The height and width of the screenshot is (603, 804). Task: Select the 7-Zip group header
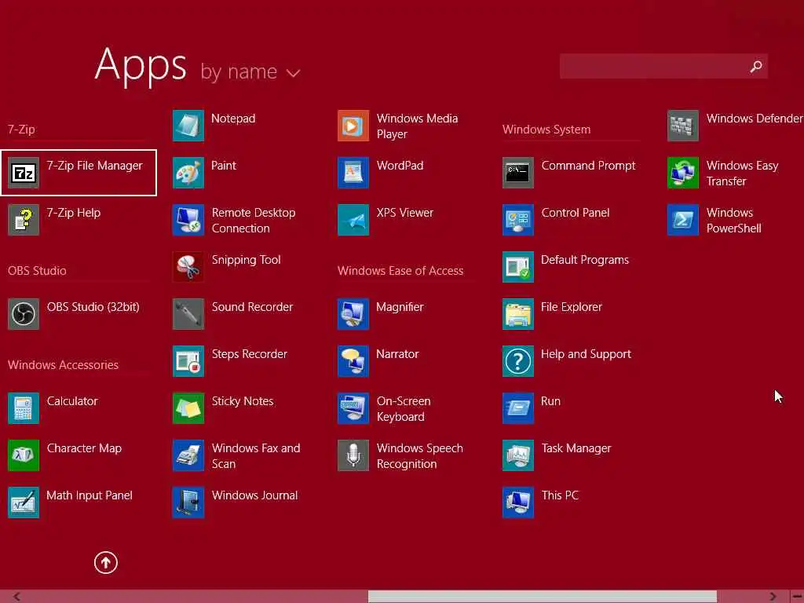tap(21, 130)
